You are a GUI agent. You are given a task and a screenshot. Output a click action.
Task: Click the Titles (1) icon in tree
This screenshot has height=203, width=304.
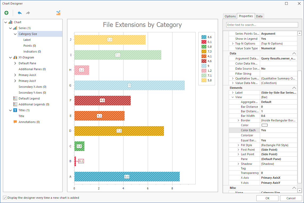coord(15,110)
